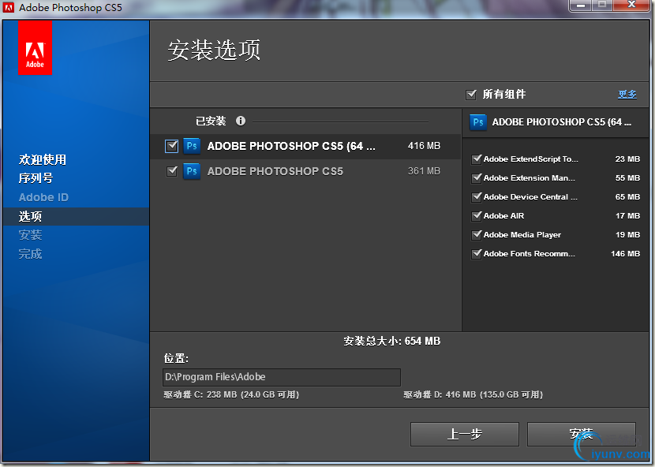Click the 上一步 back button
This screenshot has width=655, height=467.
[x=465, y=435]
